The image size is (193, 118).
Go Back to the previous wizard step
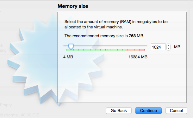(x=119, y=110)
